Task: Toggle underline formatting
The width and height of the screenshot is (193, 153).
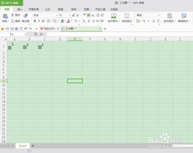Action: coord(43,21)
